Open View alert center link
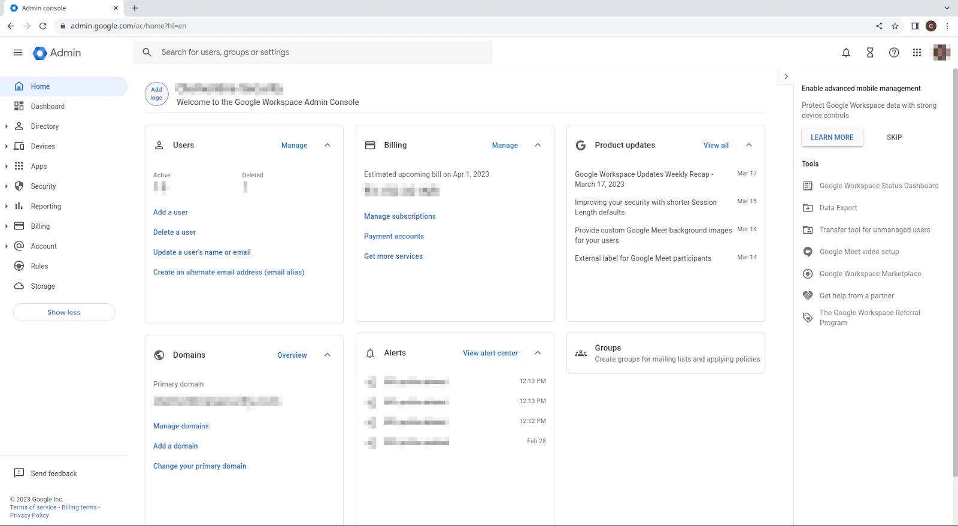The width and height of the screenshot is (958, 526). coord(490,353)
